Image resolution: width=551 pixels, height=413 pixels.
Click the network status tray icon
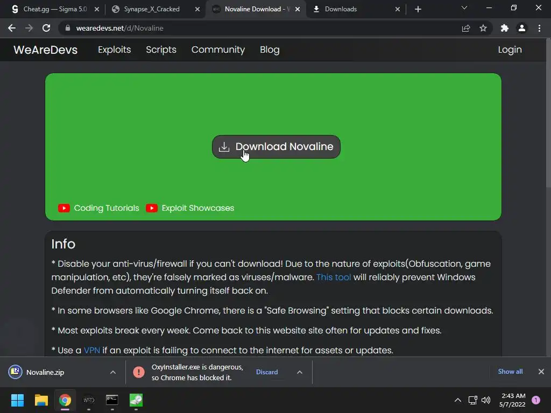pyautogui.click(x=472, y=400)
